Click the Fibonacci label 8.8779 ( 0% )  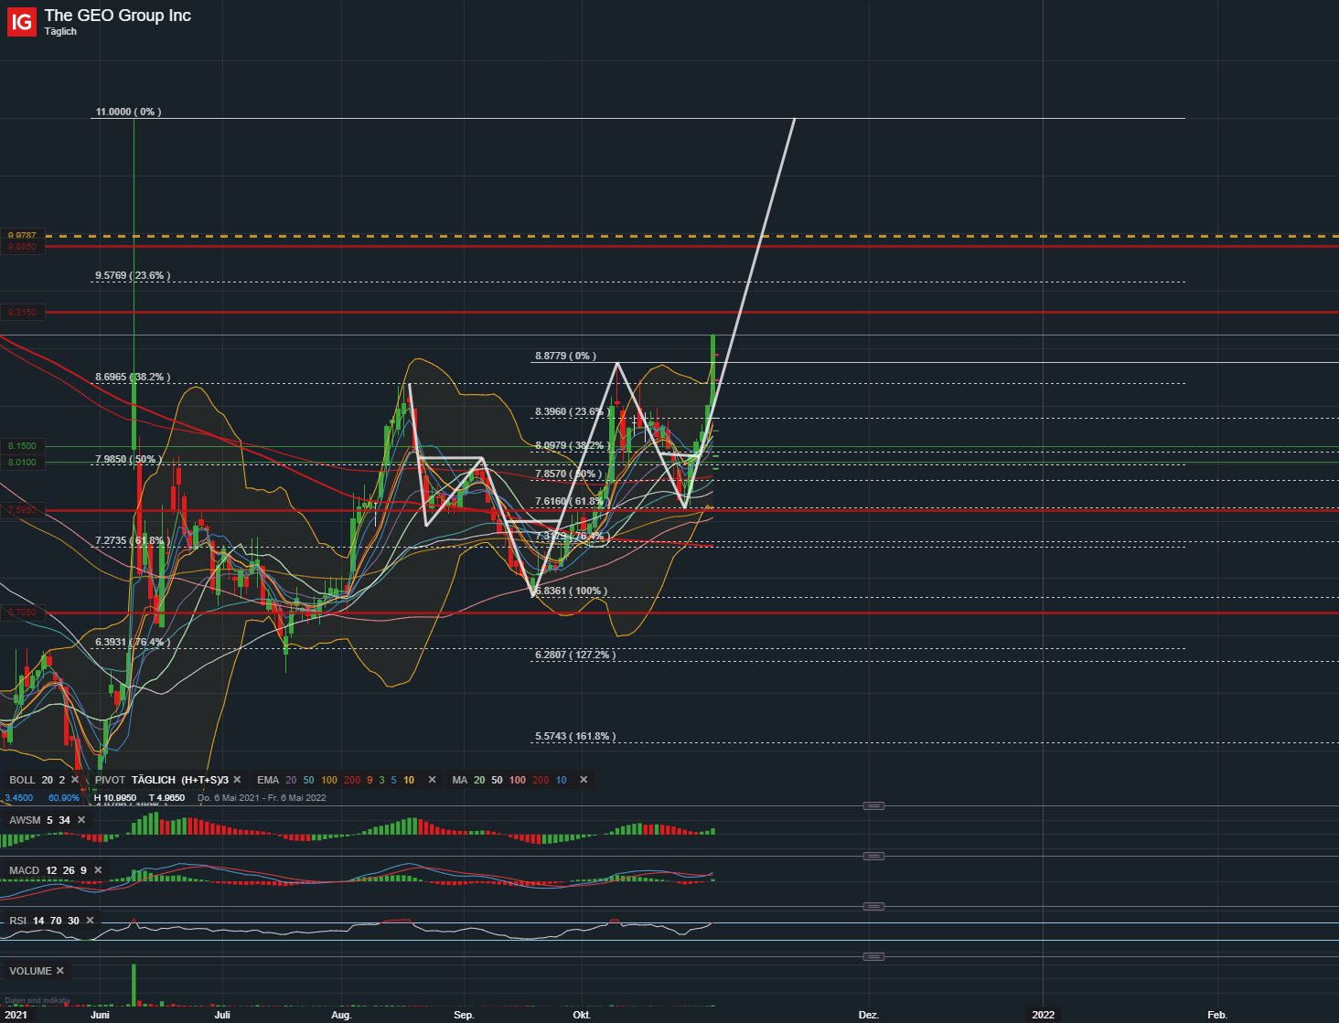pos(565,356)
